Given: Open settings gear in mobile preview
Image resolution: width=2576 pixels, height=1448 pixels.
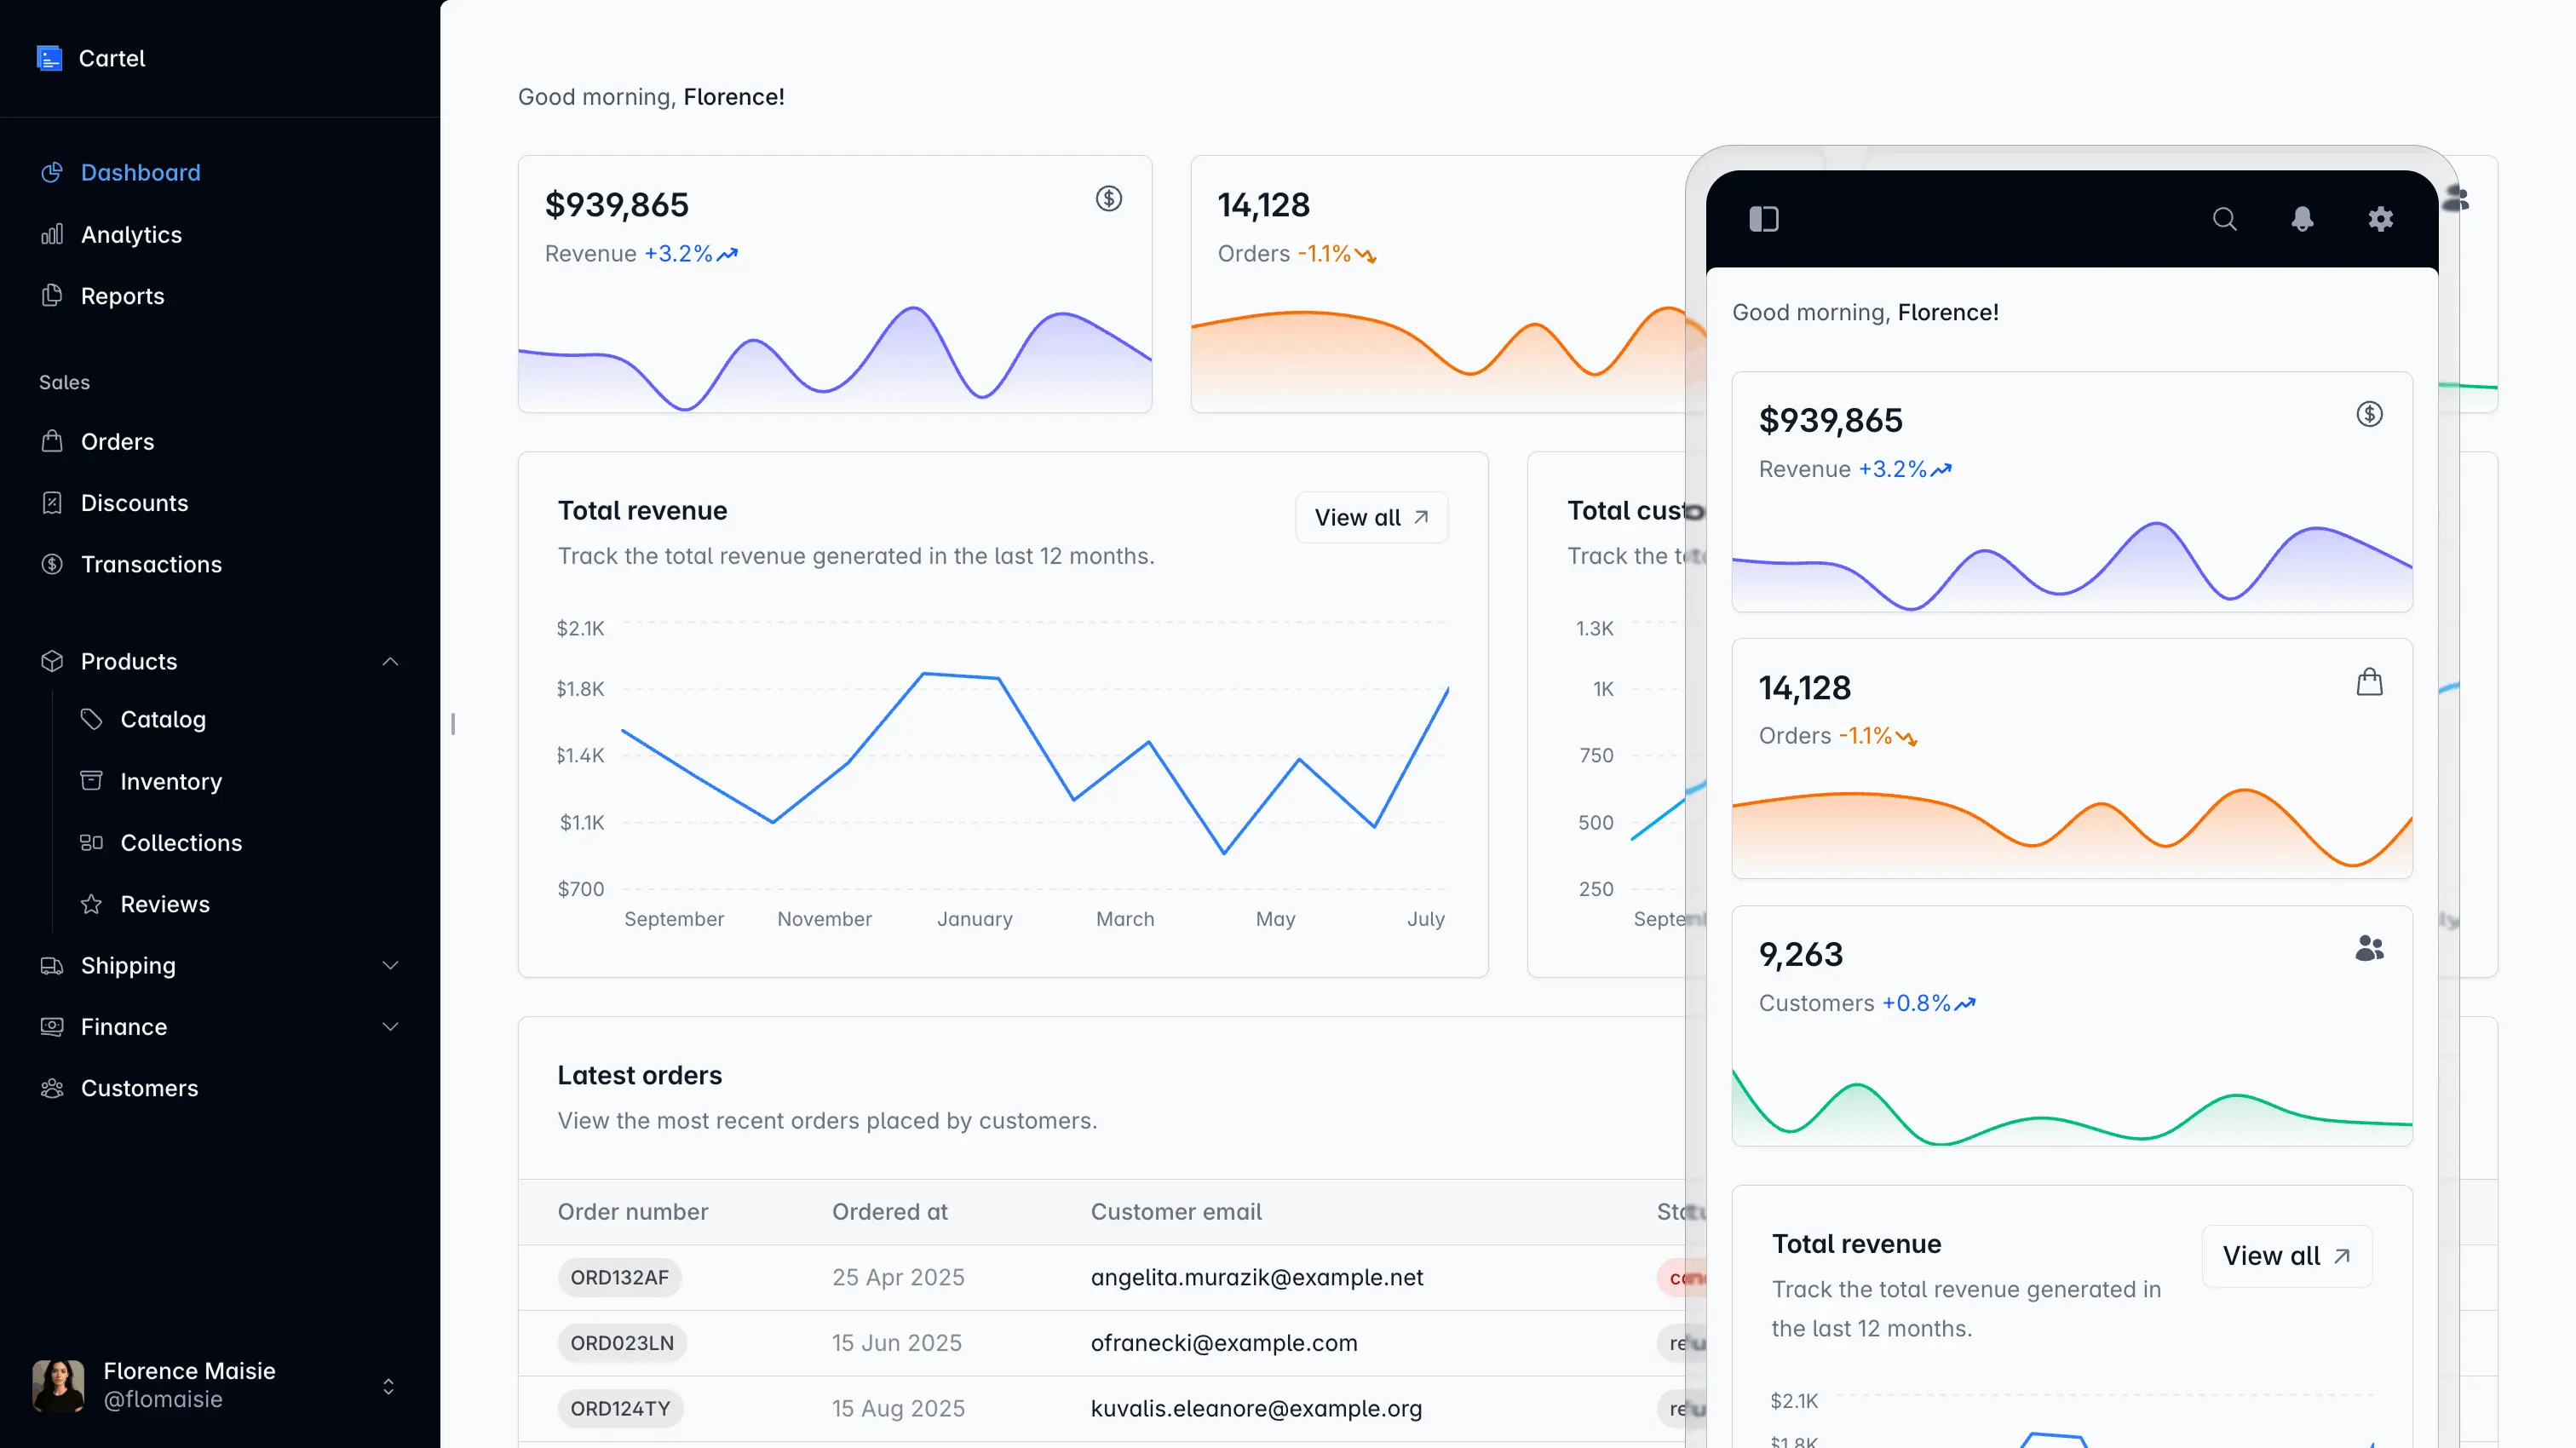Looking at the screenshot, I should [x=2380, y=219].
